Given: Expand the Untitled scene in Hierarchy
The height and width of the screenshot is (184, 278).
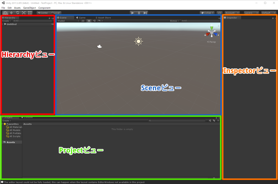Looking at the screenshot, I should click(2, 24).
